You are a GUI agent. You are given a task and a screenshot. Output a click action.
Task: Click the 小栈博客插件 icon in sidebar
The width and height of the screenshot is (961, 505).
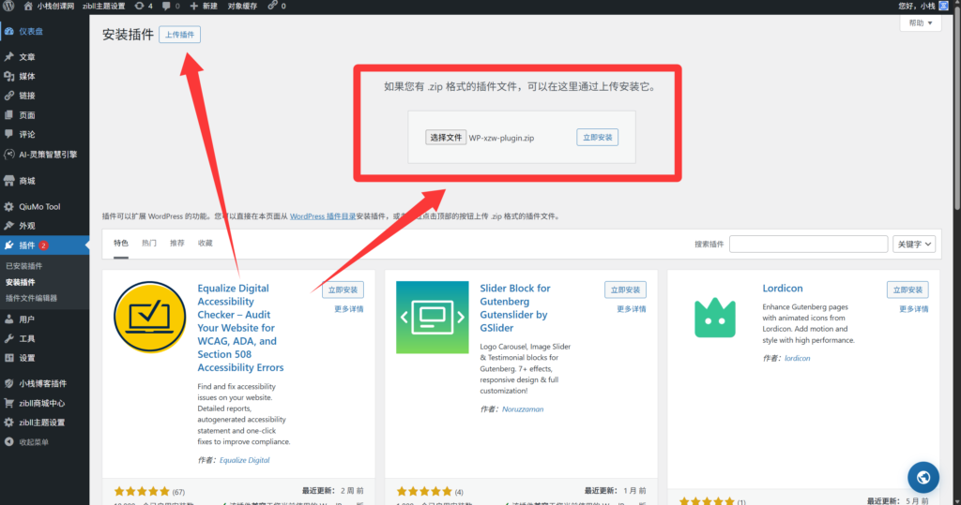9,384
